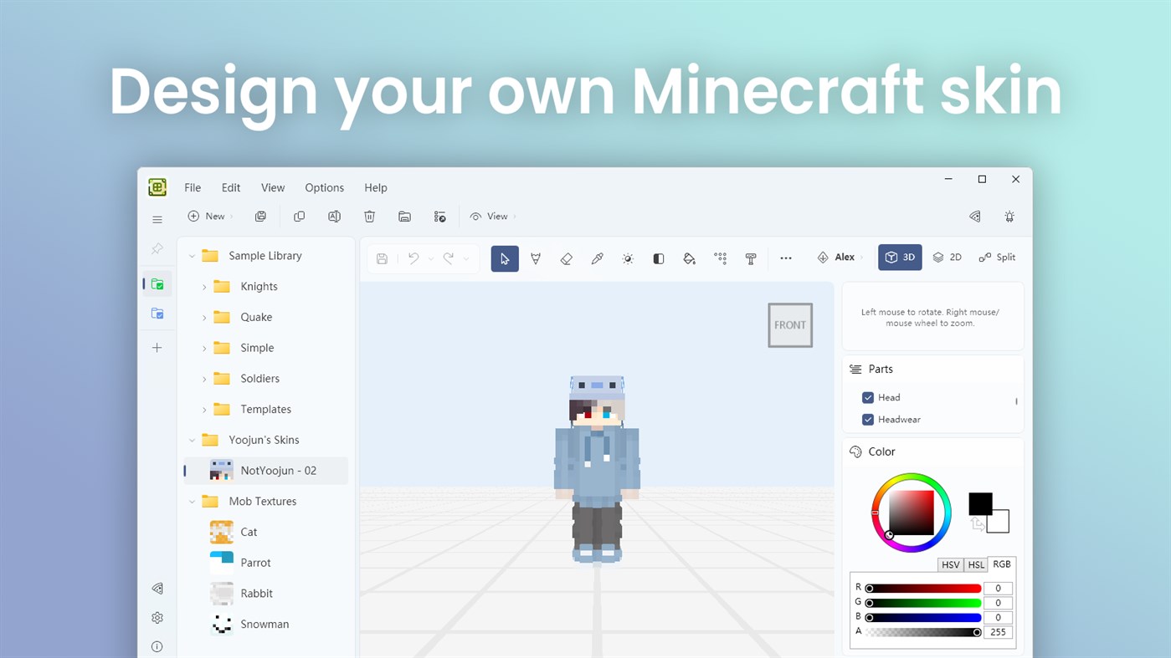Click the save icon in the editor toolbar
The height and width of the screenshot is (658, 1171).
pos(382,258)
